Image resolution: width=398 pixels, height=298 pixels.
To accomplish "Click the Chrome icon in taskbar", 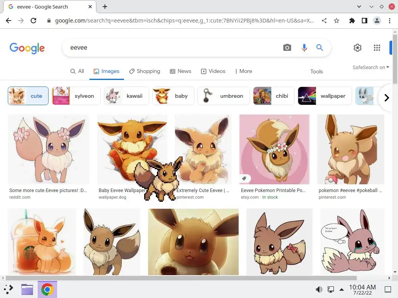I will [x=47, y=289].
